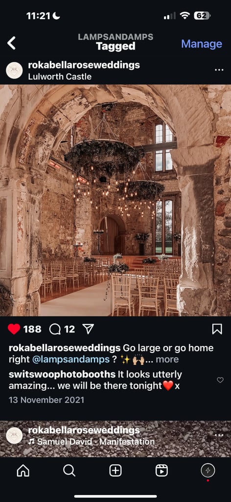Tap Manage tagged posts
The height and width of the screenshot is (502, 231).
click(x=202, y=44)
